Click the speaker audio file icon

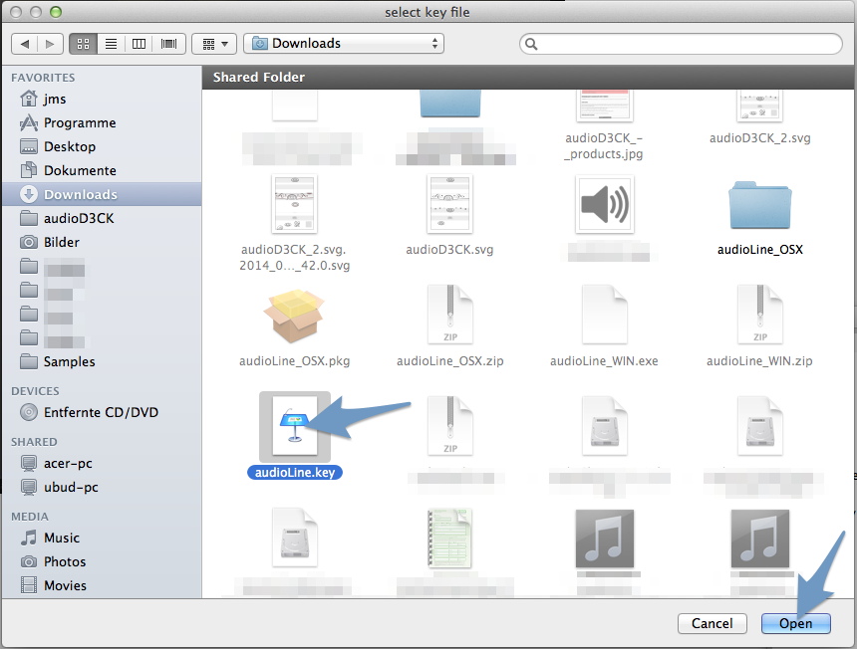604,205
